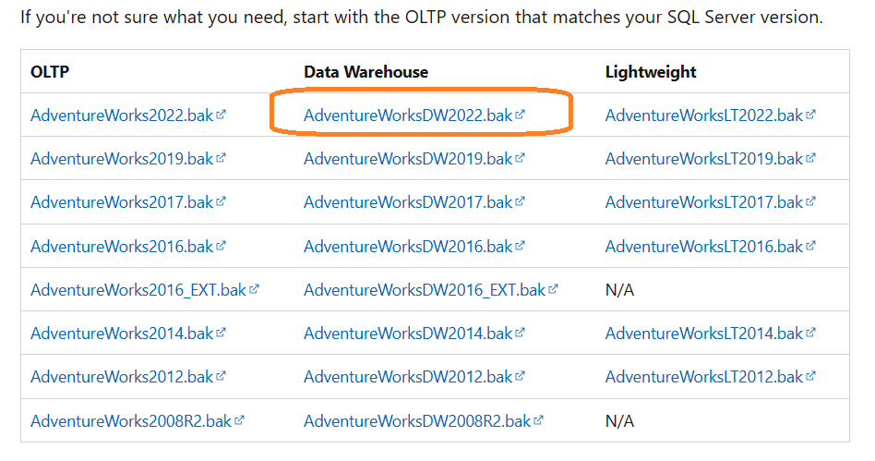Download AdventureWorksDW2014.bak data warehouse backup
Screen dimensions: 875x461
point(407,334)
